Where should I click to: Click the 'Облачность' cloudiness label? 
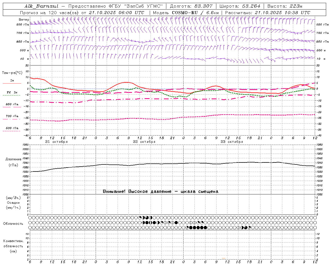[13, 224]
